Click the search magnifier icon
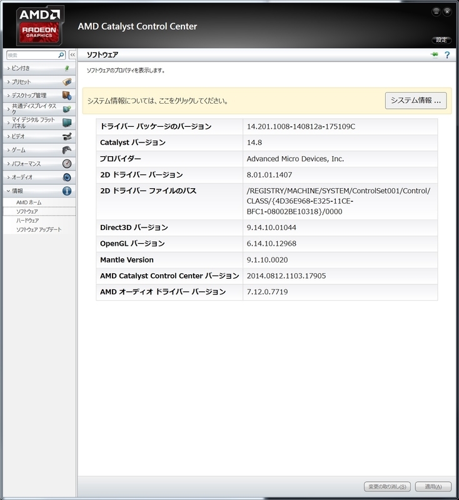Screen dimensions: 459x500 click(x=61, y=55)
